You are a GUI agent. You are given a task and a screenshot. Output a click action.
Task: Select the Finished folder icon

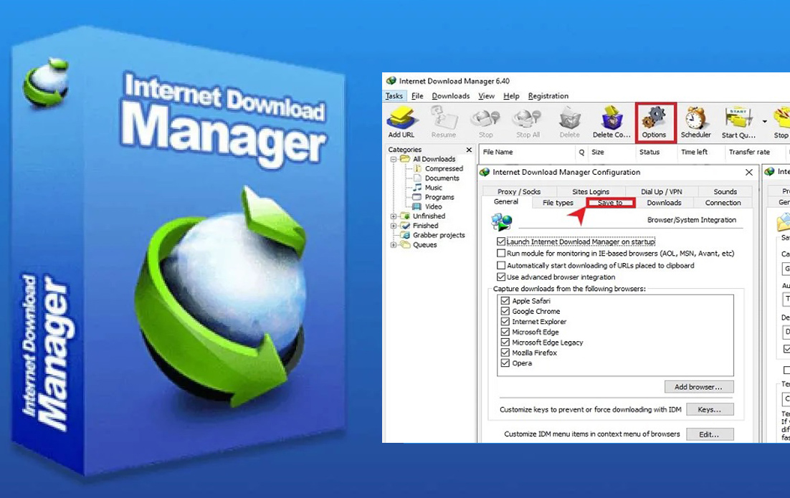click(405, 226)
